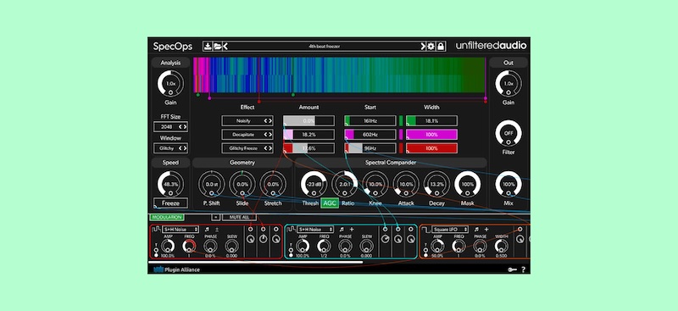Click the small add button left of MUTE ALL
This screenshot has width=678, height=311.
coord(215,217)
